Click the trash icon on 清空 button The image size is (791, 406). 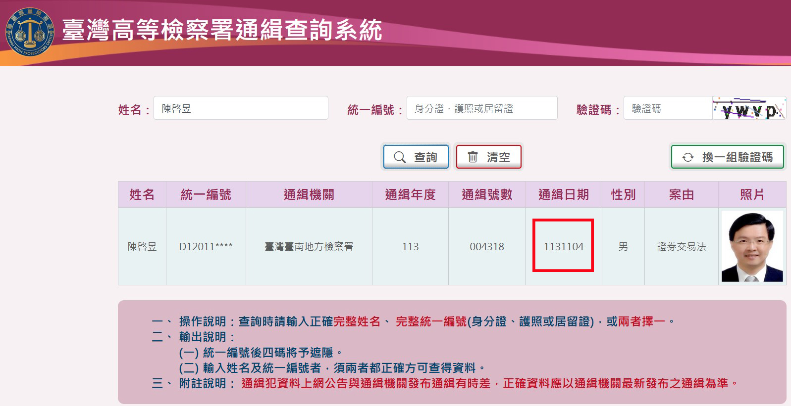[x=473, y=157]
